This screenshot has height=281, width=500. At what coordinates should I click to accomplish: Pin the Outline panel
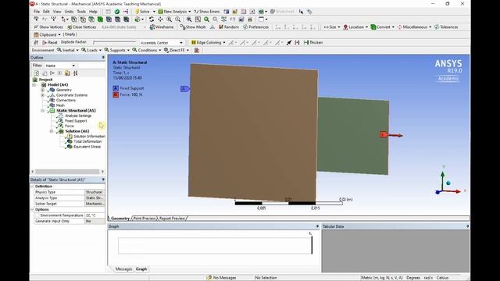tap(103, 57)
